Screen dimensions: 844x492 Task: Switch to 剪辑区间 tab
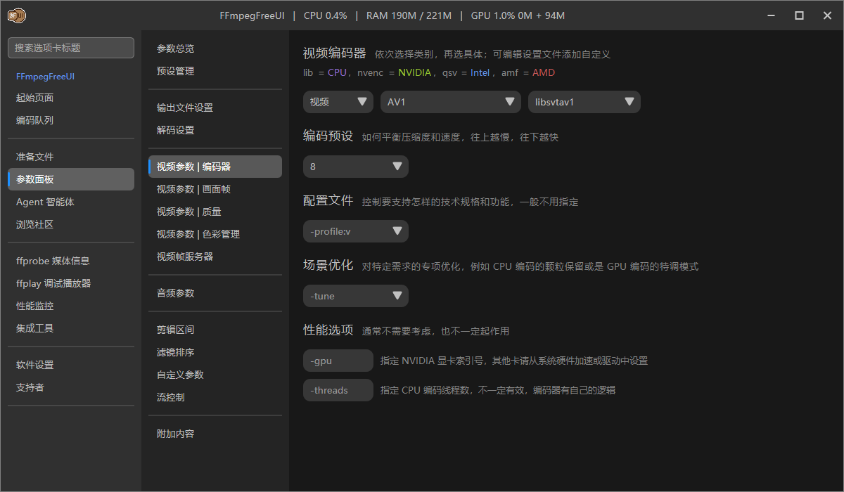click(x=215, y=330)
